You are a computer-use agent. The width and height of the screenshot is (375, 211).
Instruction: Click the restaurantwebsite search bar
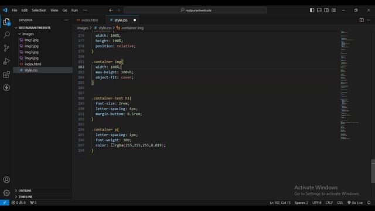195,11
